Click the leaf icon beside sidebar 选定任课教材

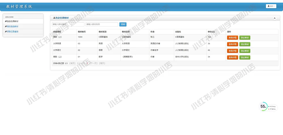coord(6,21)
